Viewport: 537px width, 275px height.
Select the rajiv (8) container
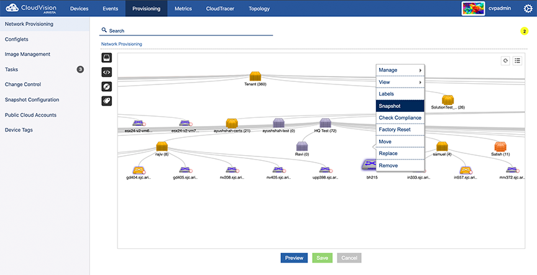pos(162,147)
